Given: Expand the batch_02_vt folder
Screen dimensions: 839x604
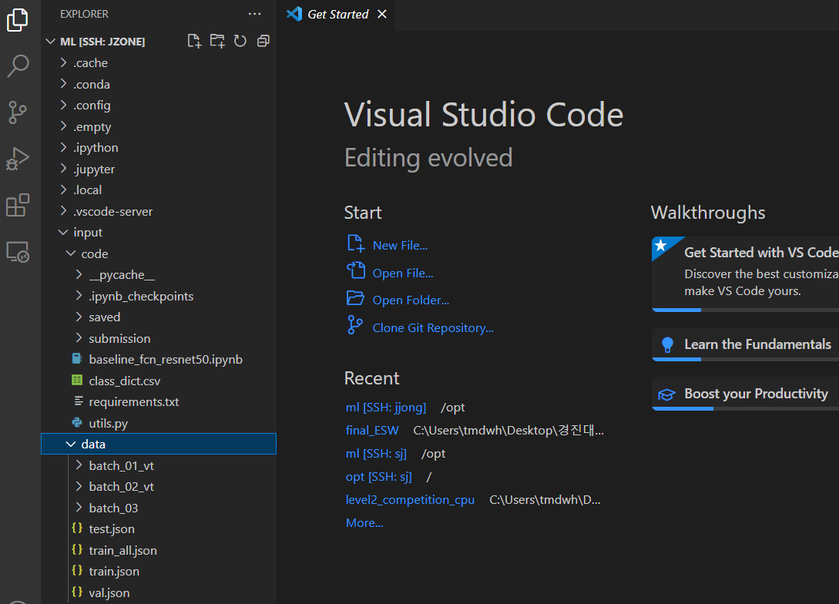Looking at the screenshot, I should (x=159, y=487).
